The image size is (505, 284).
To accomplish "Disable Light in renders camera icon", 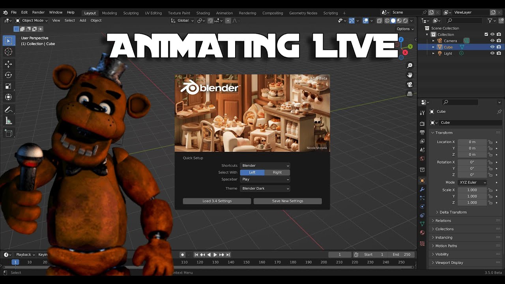I will [x=499, y=53].
